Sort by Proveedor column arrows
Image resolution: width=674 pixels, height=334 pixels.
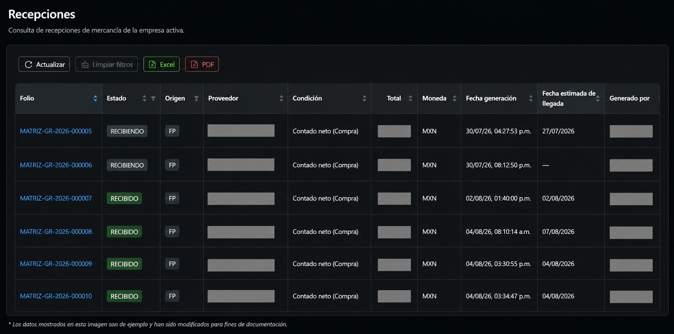pyautogui.click(x=281, y=98)
